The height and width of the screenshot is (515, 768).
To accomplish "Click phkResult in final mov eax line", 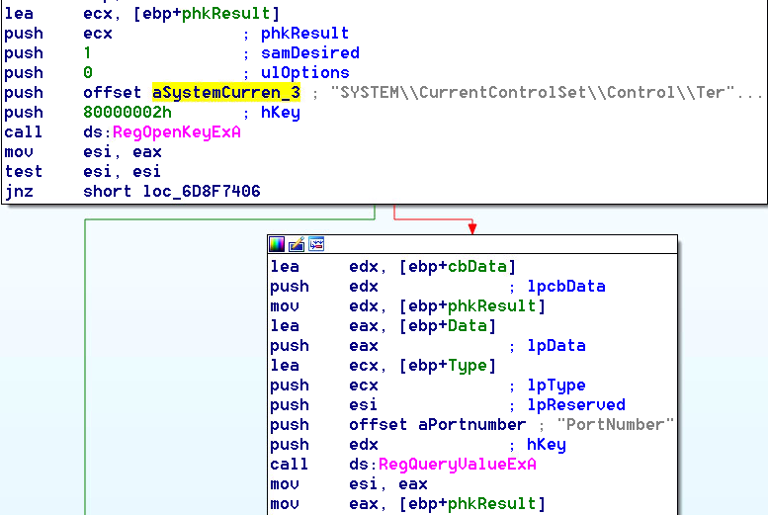I will click(x=492, y=504).
